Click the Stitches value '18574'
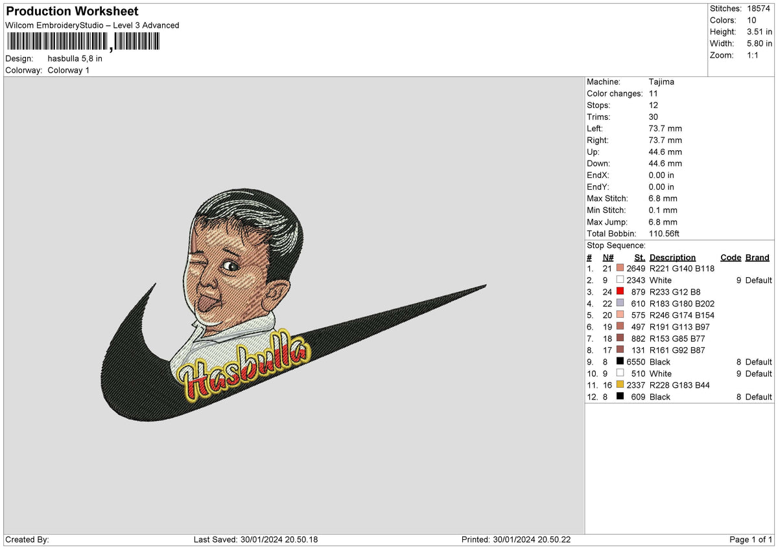The image size is (778, 549). pyautogui.click(x=759, y=8)
